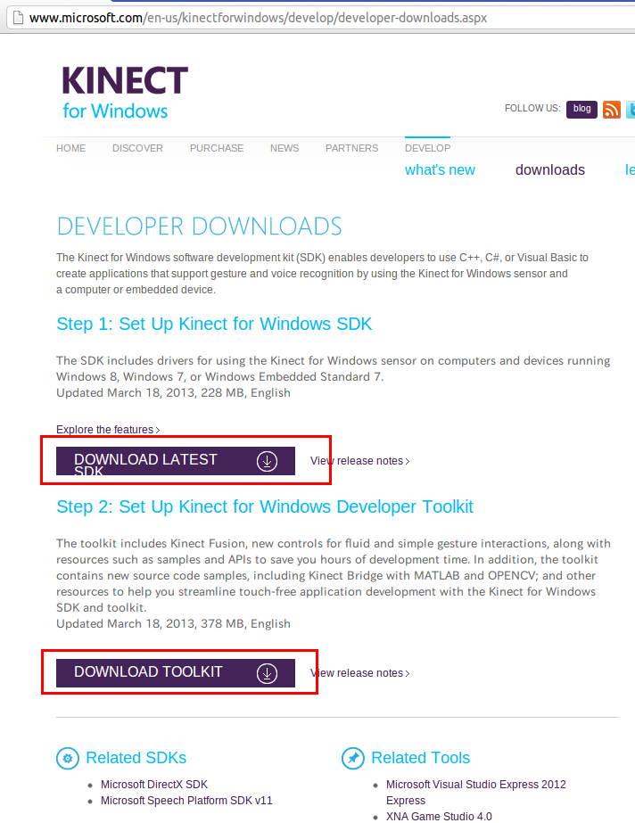This screenshot has height=823, width=635.
Task: Open the DISCOVER menu item
Action: tap(137, 148)
